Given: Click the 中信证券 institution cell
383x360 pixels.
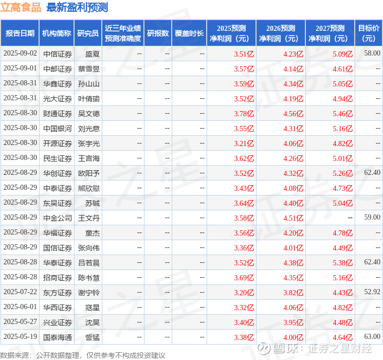Looking at the screenshot, I should [x=58, y=54].
